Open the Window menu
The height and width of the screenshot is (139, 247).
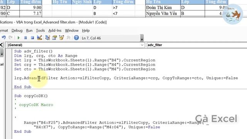coord(72,31)
